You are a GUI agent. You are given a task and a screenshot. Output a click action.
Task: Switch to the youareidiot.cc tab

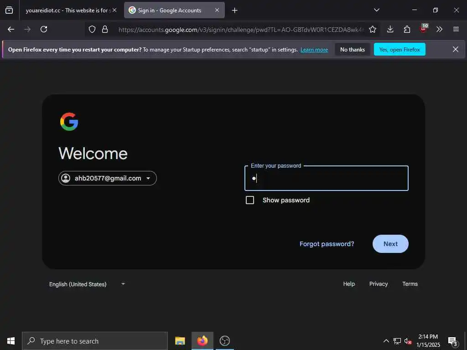(67, 10)
